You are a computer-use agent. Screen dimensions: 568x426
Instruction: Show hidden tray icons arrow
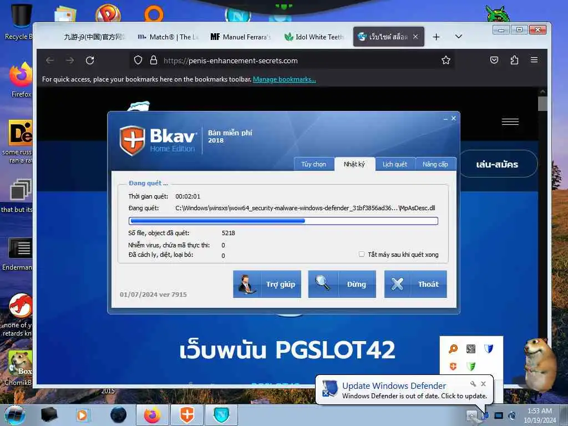coord(471,415)
